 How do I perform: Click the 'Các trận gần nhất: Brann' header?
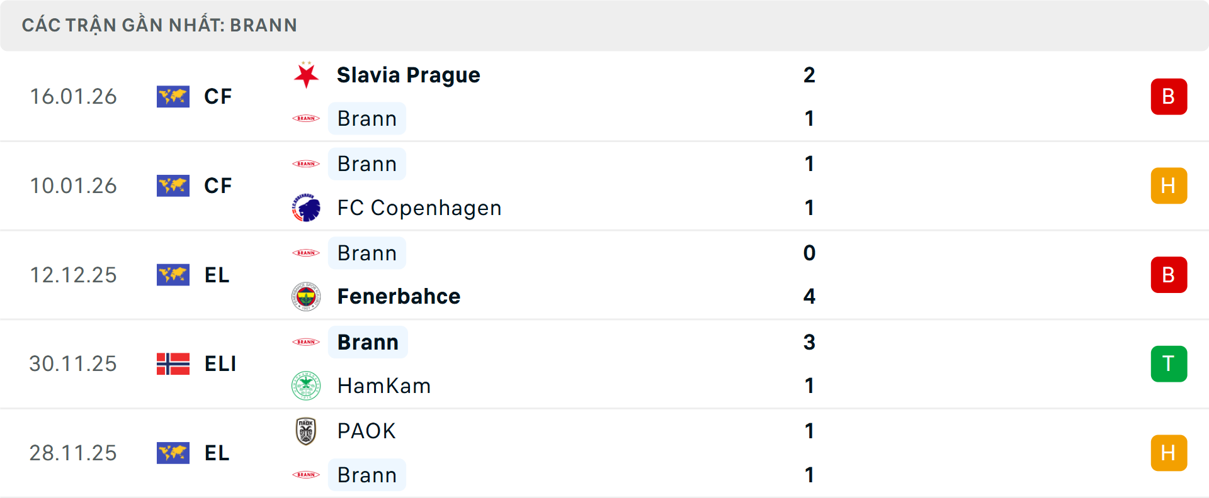pyautogui.click(x=159, y=25)
